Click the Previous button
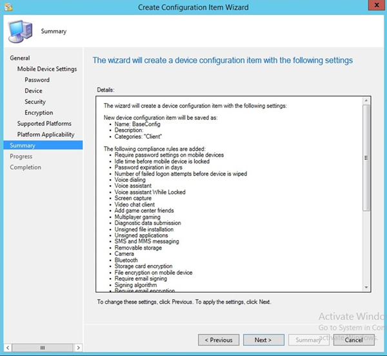 coord(219,340)
